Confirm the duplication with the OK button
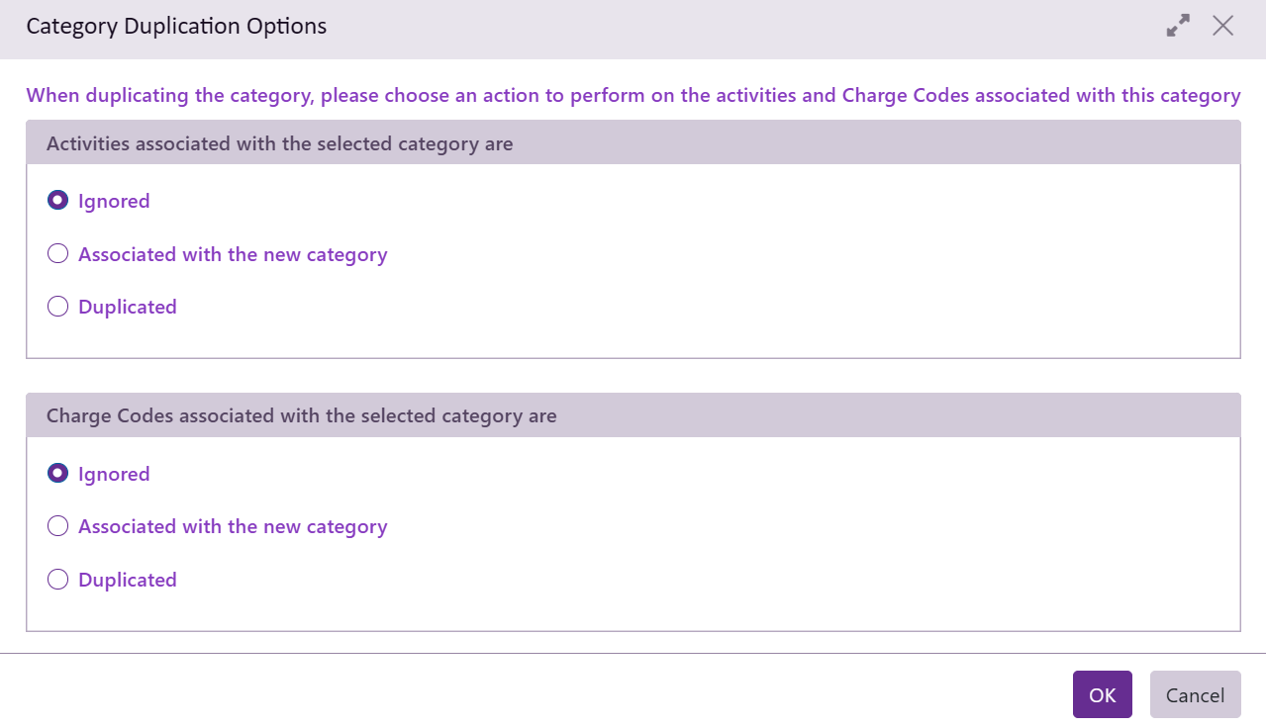The image size is (1266, 728). [1102, 694]
